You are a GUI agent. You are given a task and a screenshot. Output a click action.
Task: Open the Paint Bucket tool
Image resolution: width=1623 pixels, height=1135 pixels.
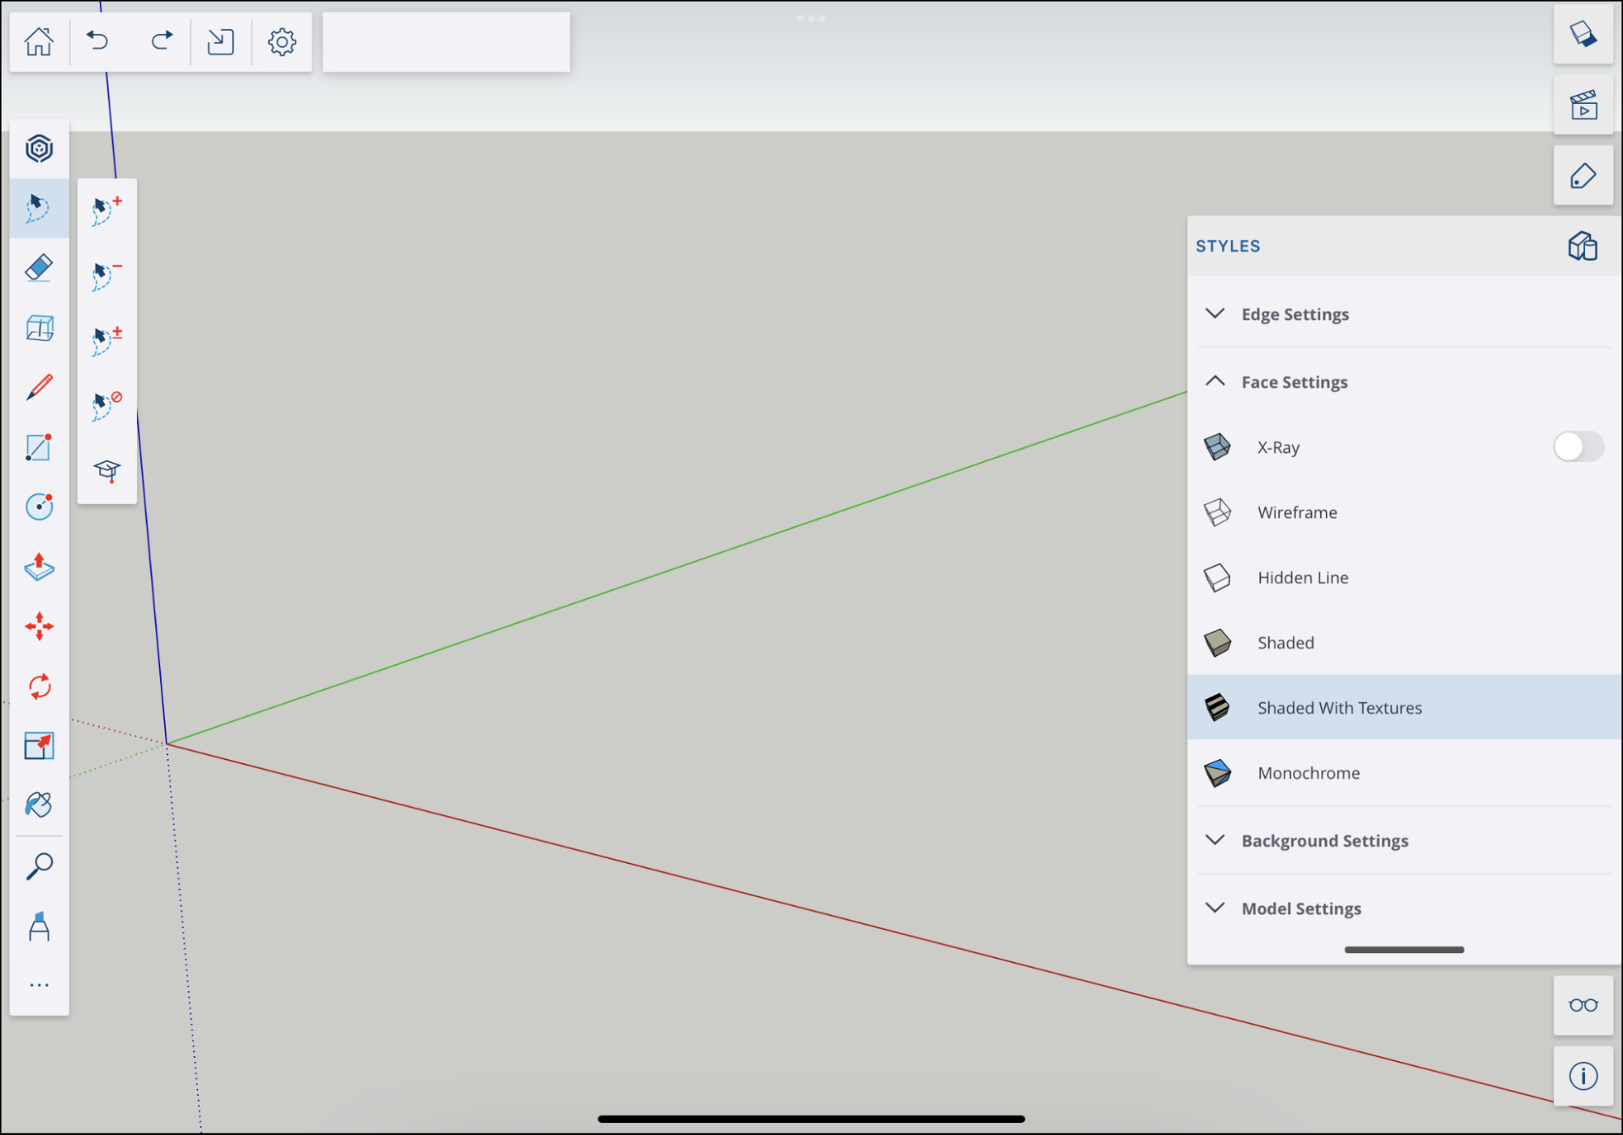pos(39,805)
